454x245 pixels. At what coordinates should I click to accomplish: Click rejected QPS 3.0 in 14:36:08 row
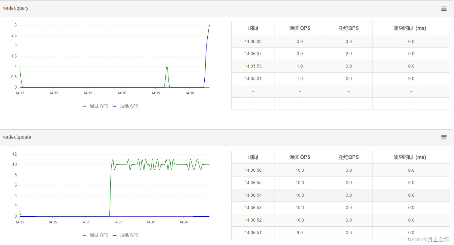349,41
